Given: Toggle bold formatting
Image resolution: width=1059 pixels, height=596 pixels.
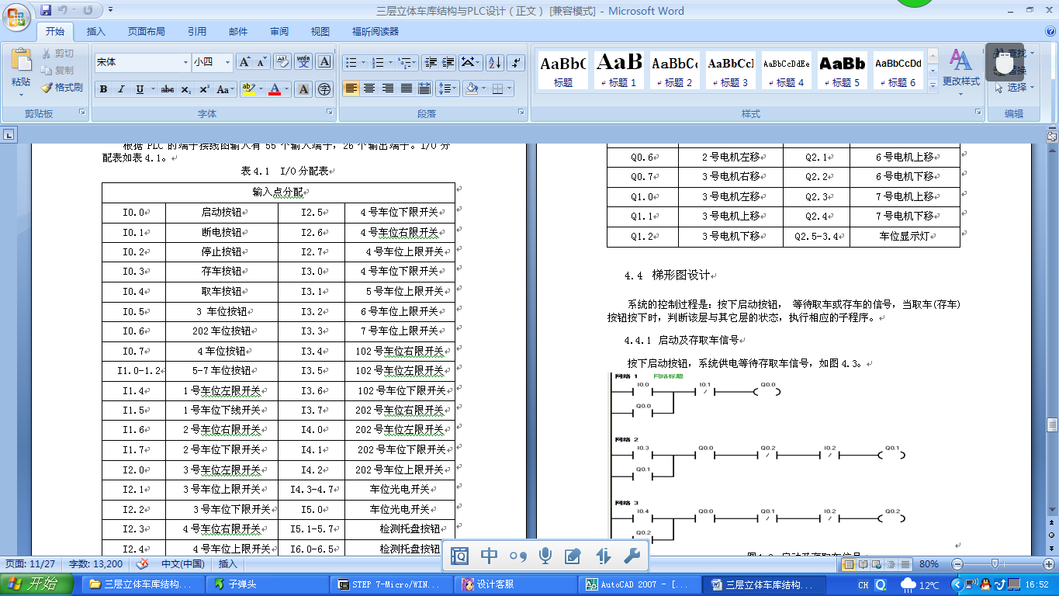Looking at the screenshot, I should click(x=103, y=89).
